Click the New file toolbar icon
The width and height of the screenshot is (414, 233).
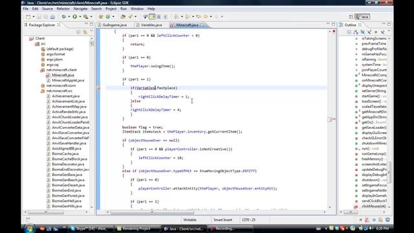click(x=28, y=17)
